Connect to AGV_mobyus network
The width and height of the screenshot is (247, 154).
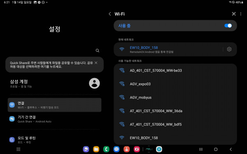pyautogui.click(x=175, y=97)
